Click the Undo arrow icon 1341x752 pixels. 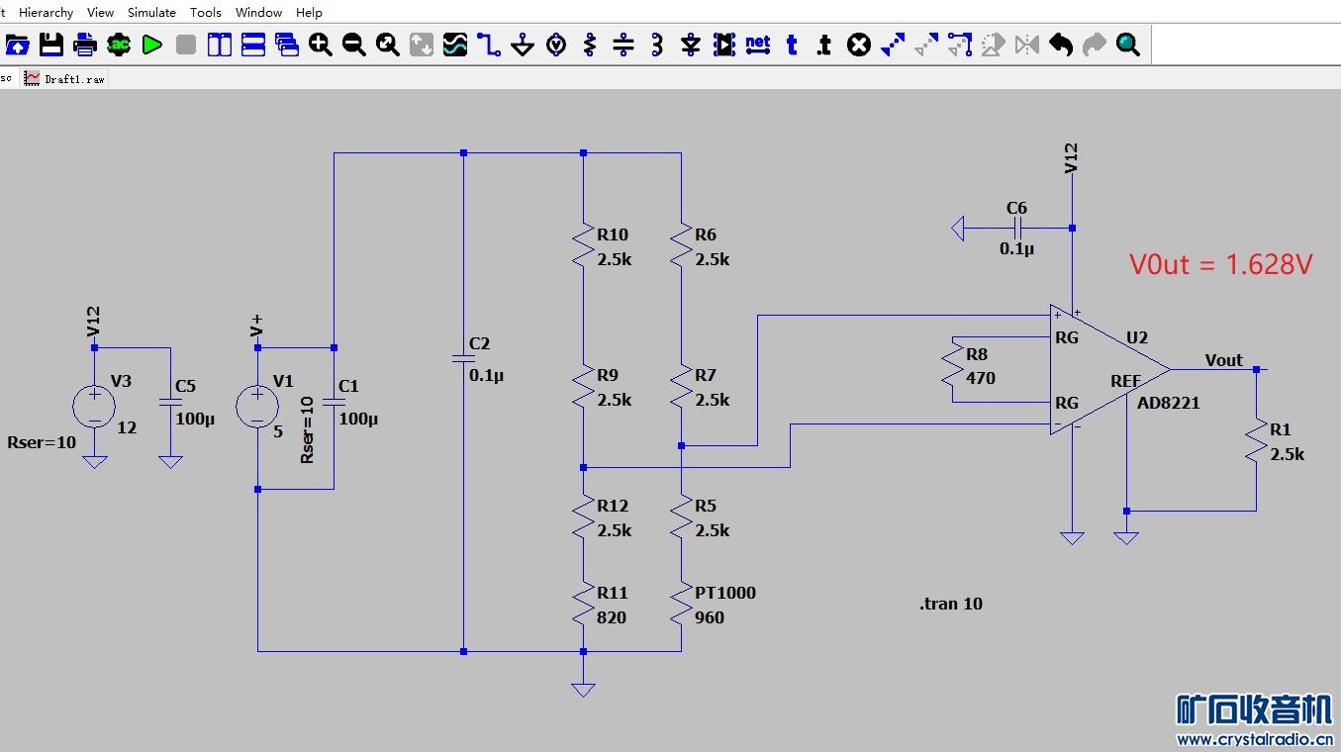tap(1061, 45)
